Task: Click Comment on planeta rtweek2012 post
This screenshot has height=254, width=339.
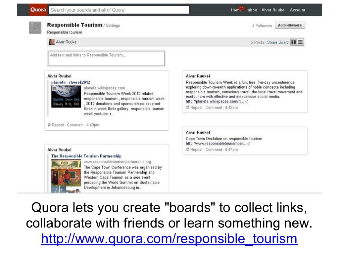Action: coord(75,125)
